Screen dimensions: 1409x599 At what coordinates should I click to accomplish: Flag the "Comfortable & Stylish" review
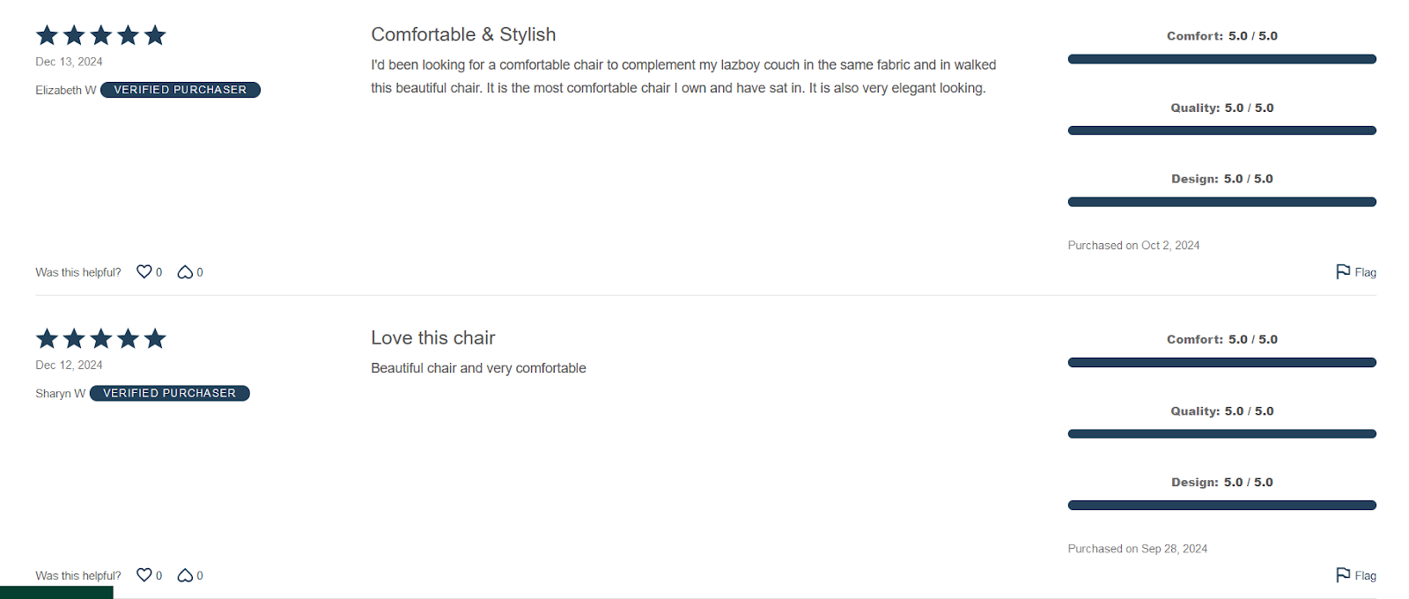[1355, 272]
